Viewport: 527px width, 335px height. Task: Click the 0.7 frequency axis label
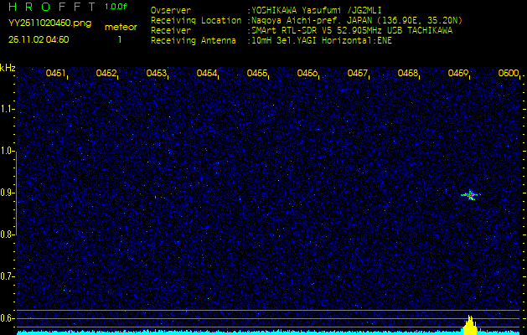click(8, 276)
